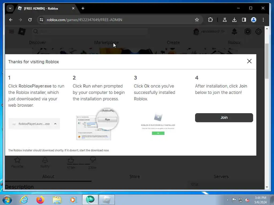Close the Thanks for visiting Roblox dialog
Screen dimensions: 274x205
(x=249, y=61)
